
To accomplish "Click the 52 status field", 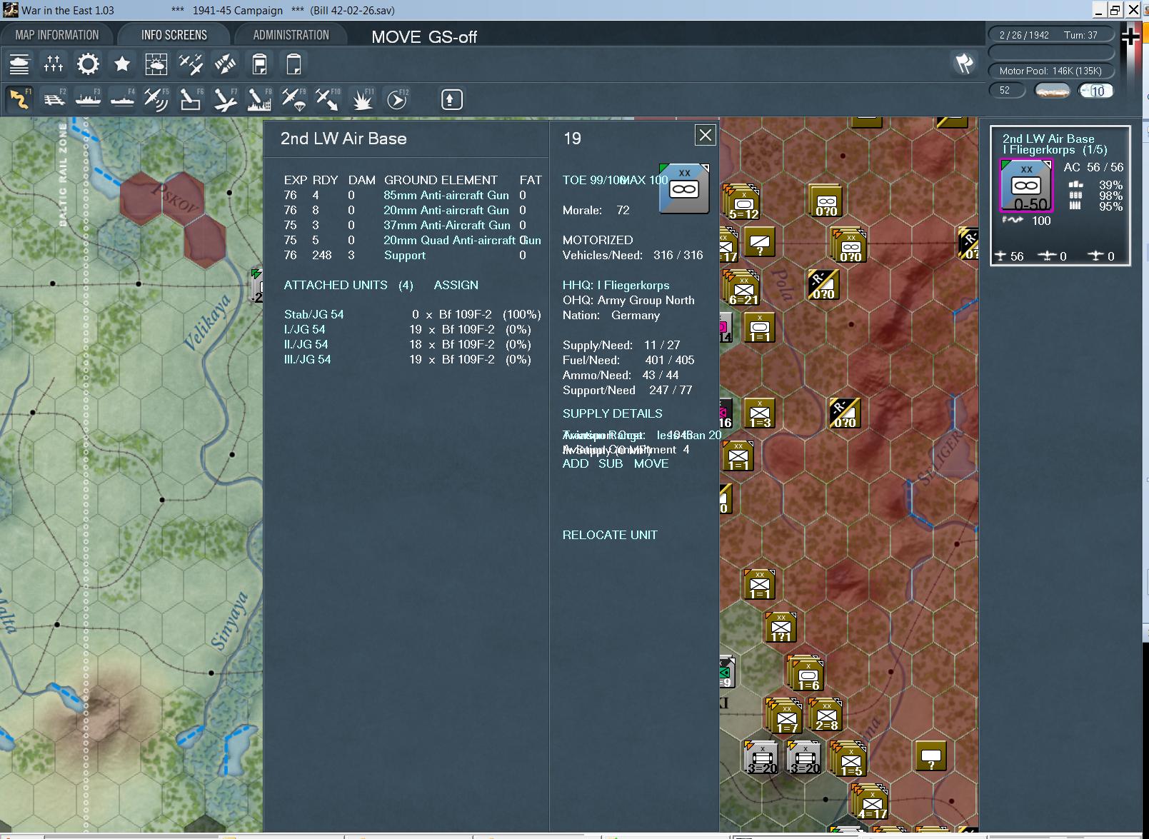I will click(x=1007, y=90).
